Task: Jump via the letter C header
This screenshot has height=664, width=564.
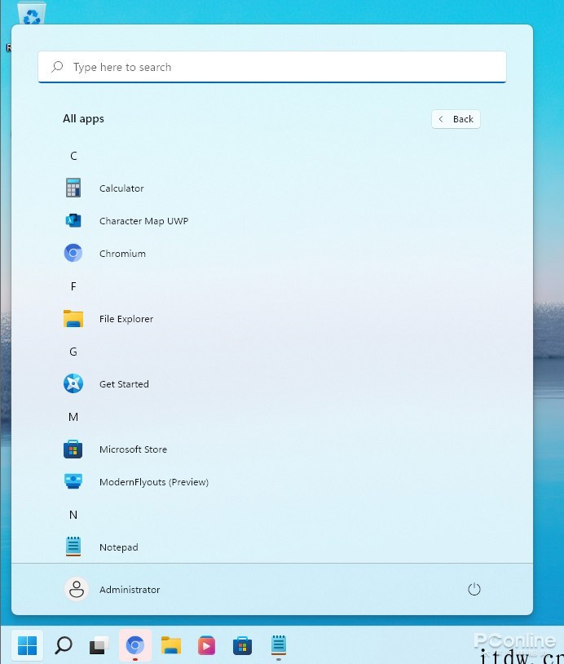Action: (73, 156)
